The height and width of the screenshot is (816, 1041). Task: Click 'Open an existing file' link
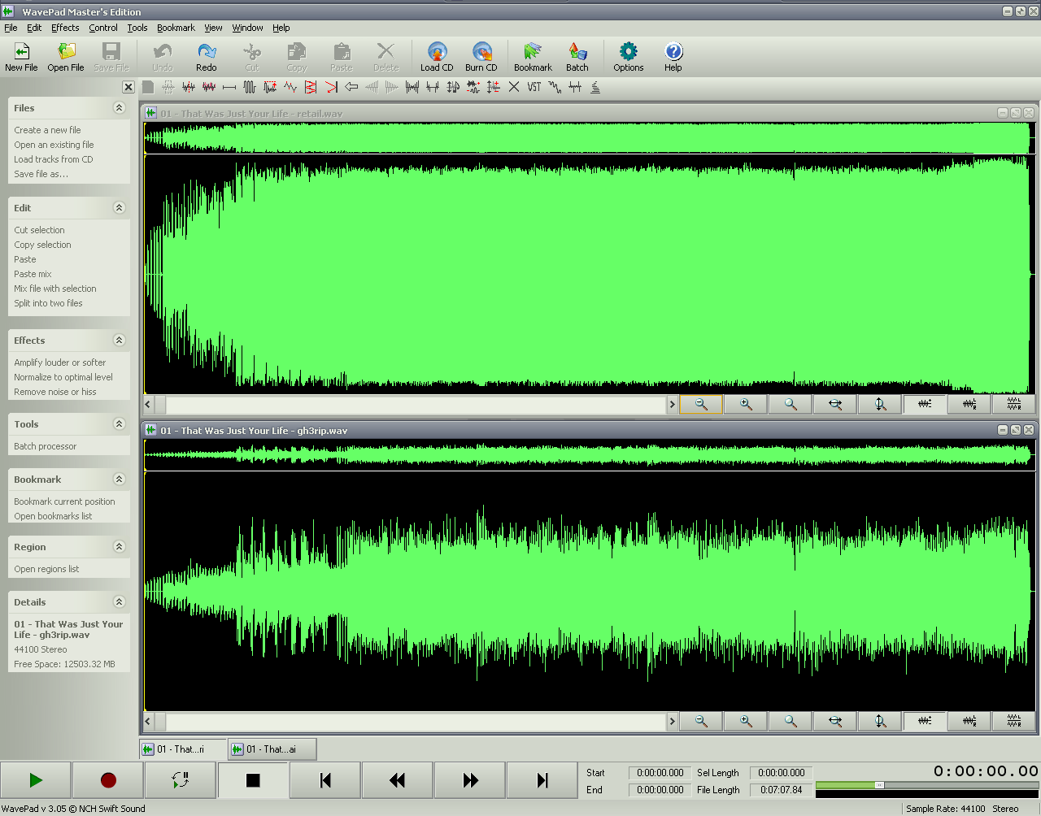(54, 145)
